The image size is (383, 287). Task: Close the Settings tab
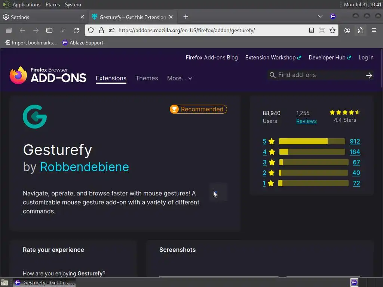82,17
